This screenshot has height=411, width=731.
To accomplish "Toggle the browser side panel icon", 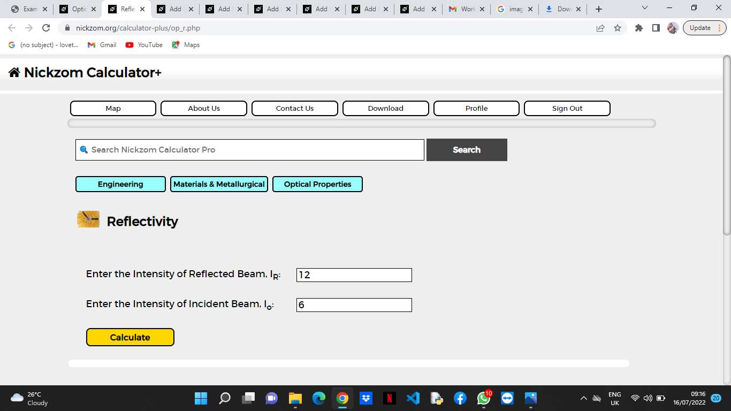I will pyautogui.click(x=656, y=28).
